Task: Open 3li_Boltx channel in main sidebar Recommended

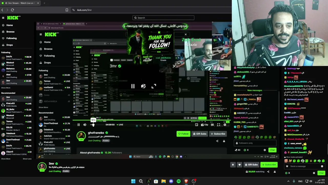Action: point(17,111)
